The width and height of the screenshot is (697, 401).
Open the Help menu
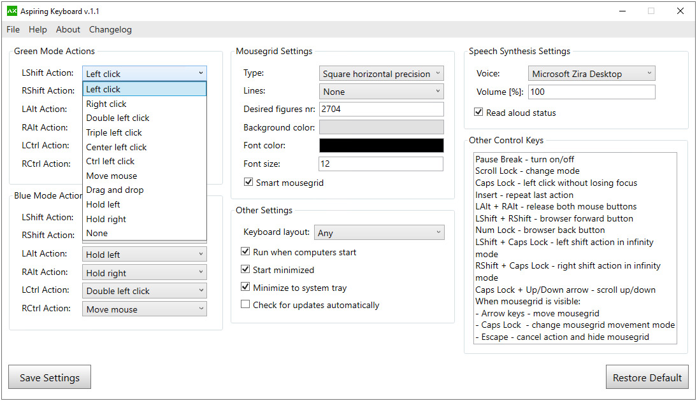point(38,29)
